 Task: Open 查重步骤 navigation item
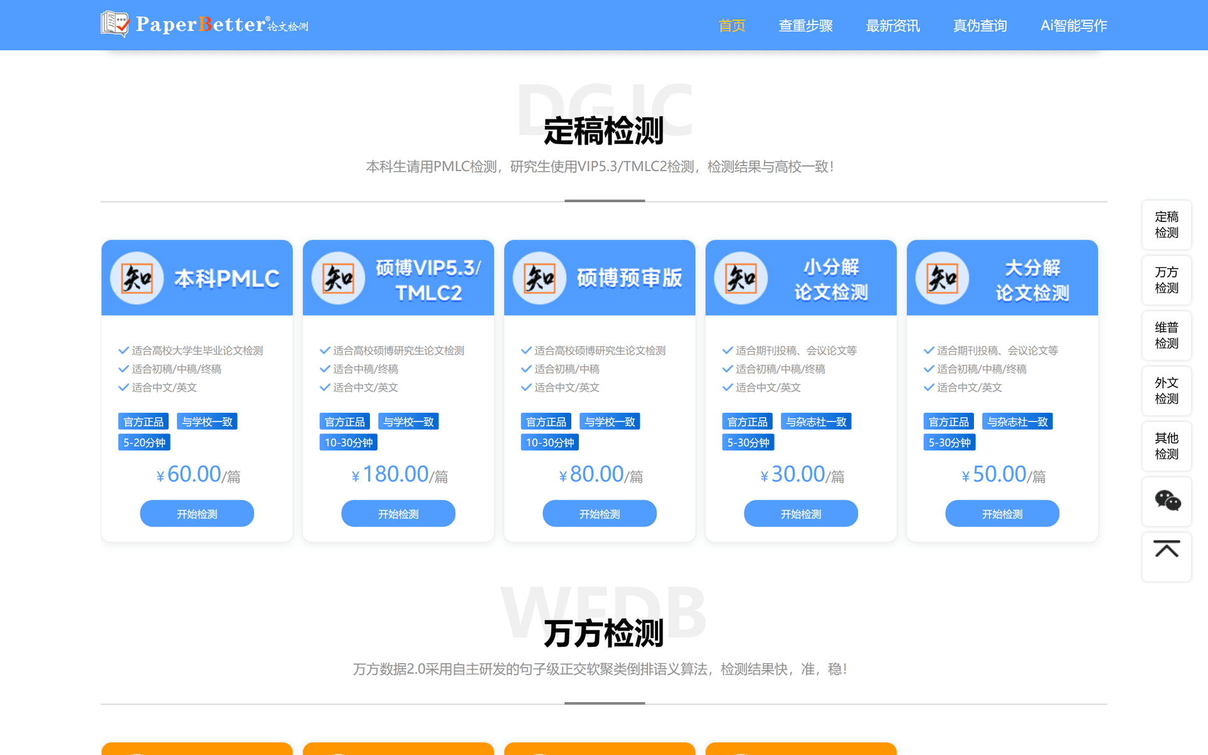[805, 26]
